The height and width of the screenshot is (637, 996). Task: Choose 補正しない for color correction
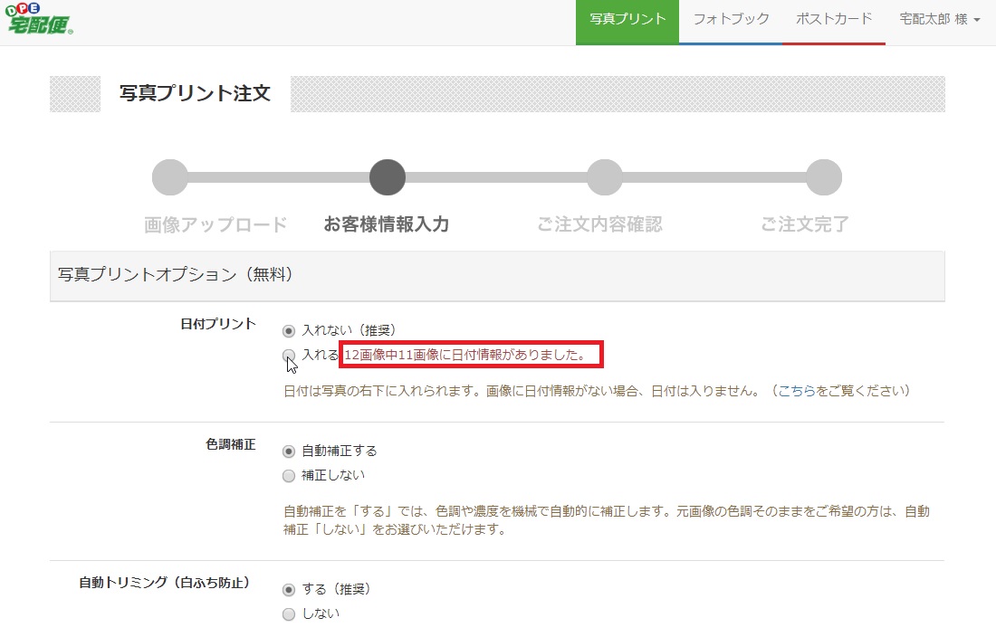click(x=289, y=475)
